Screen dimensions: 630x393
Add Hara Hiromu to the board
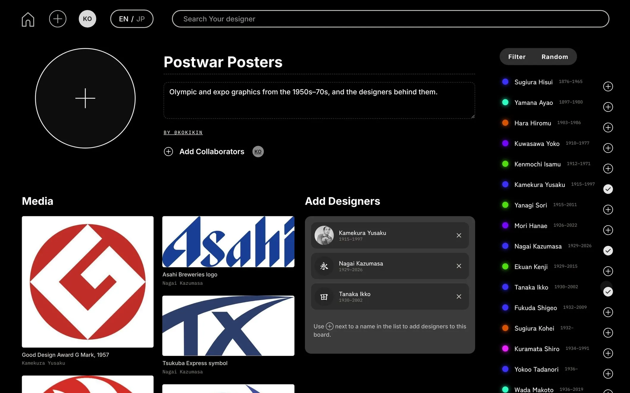(608, 128)
